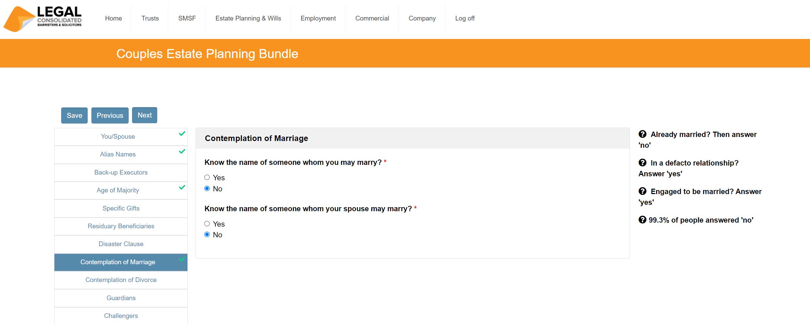Open the Trusts menu
This screenshot has height=324, width=810.
tap(150, 18)
